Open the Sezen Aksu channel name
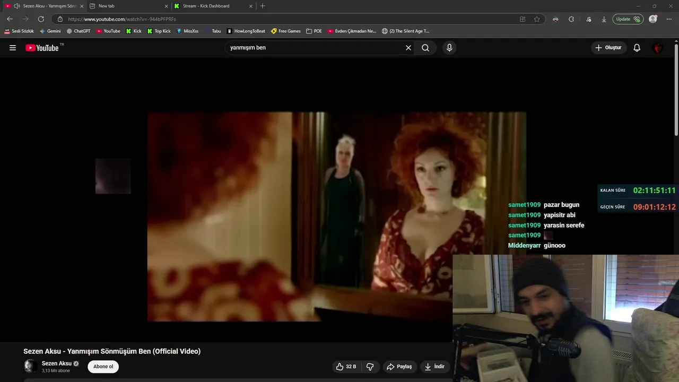The image size is (679, 382). pyautogui.click(x=57, y=363)
